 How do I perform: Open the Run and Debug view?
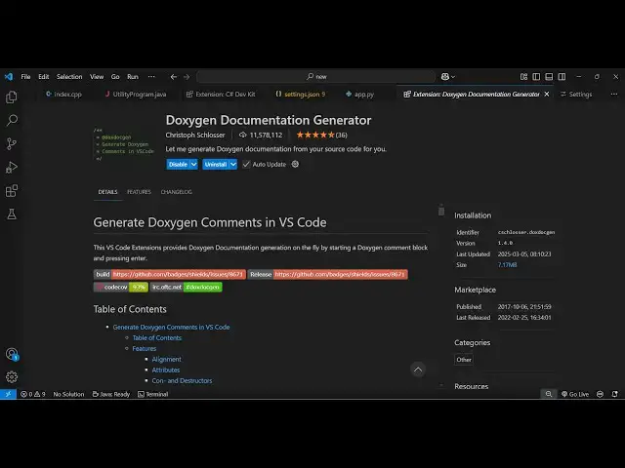point(12,167)
